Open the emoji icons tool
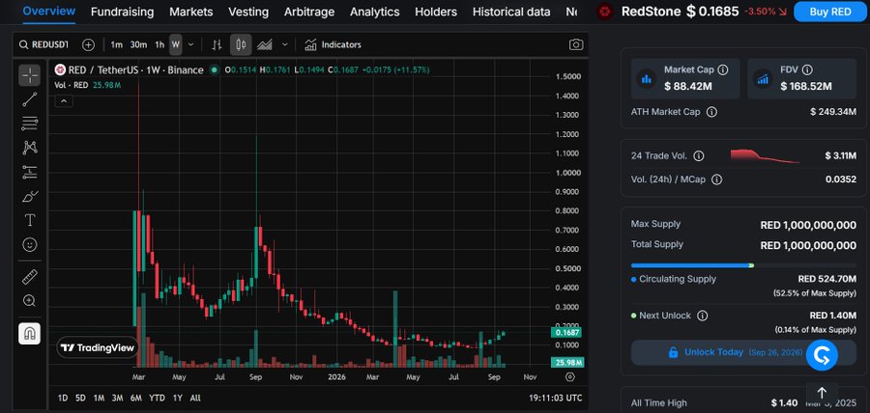The image size is (870, 413). 29,245
